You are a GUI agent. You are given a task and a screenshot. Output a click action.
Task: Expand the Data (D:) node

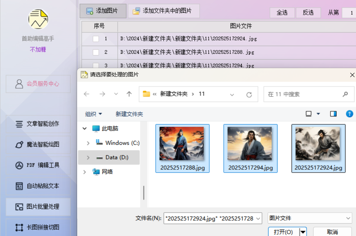pos(88,157)
